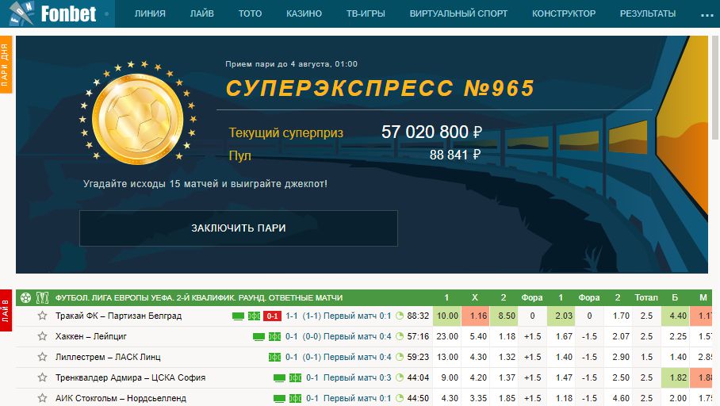Viewport: 720px width, 406px height.
Task: Click the ЗАКЛЮЧИТЬ ПАРИ button
Action: coord(239,228)
